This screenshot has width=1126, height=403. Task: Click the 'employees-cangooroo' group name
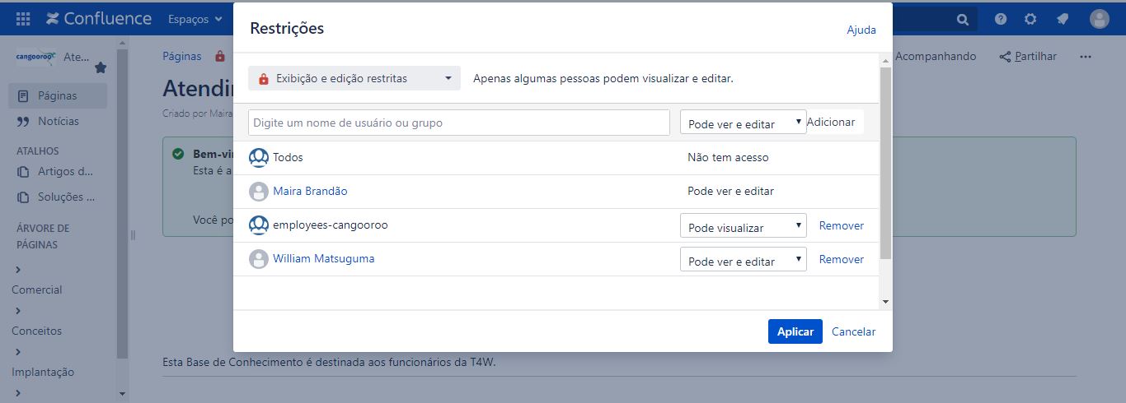tap(331, 225)
